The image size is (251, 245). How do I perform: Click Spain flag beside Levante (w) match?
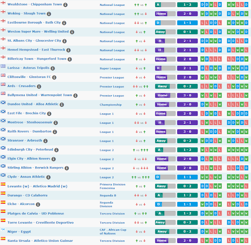[3, 184]
